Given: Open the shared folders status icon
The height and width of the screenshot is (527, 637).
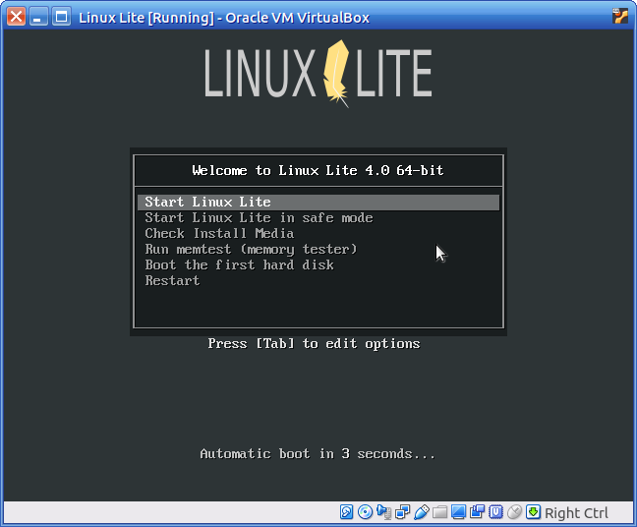Looking at the screenshot, I should [440, 512].
